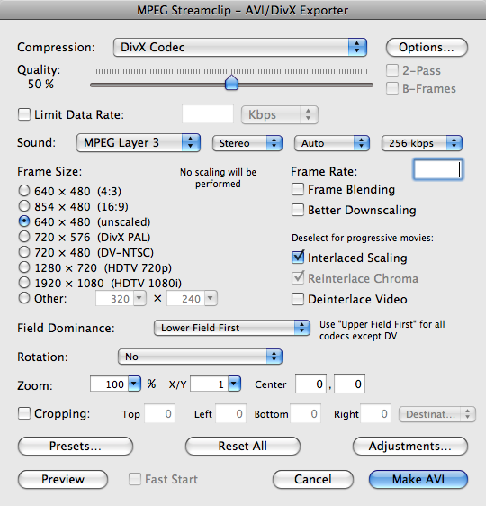The image size is (486, 506).
Task: Select 1920 × 1080 (HDTV 1080i) option
Action: (x=24, y=283)
